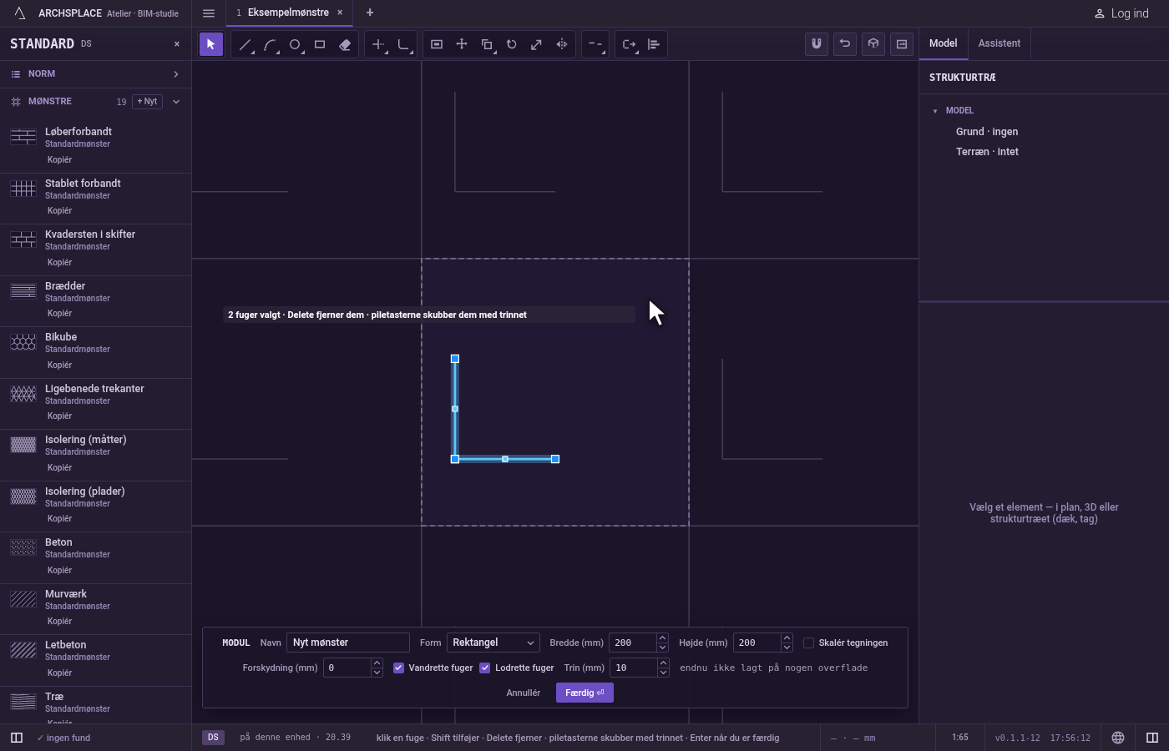This screenshot has height=751, width=1169.
Task: Expand the NORM section chevron
Action: point(176,74)
